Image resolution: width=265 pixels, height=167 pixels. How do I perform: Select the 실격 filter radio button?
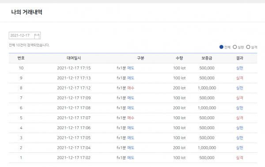click(248, 47)
